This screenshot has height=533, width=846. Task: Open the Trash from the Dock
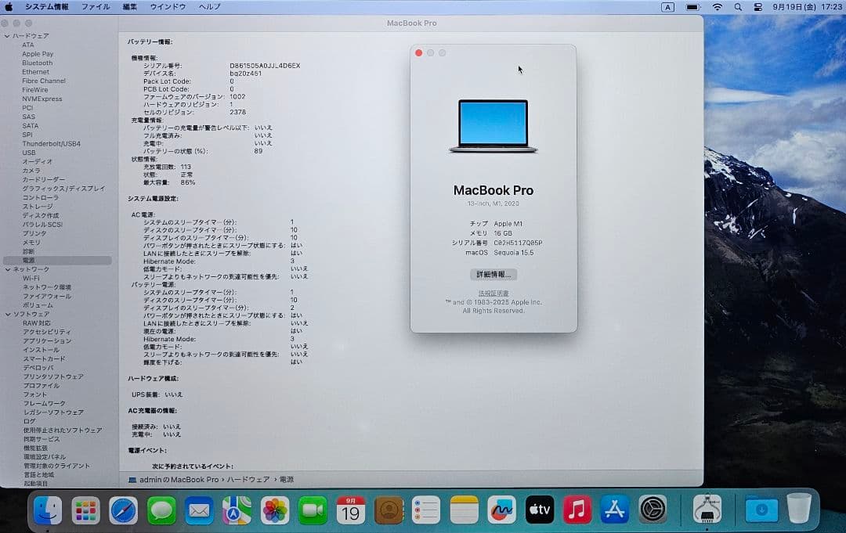[799, 513]
